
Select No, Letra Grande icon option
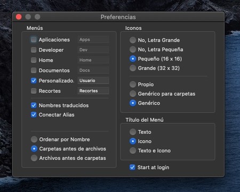133,40
